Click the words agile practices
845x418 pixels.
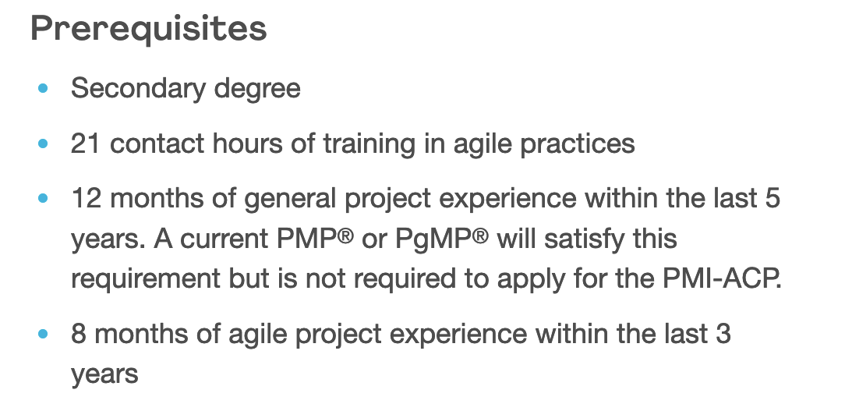[x=544, y=144]
